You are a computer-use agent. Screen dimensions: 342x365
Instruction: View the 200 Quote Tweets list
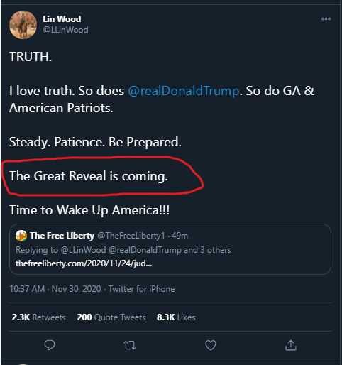coord(111,317)
